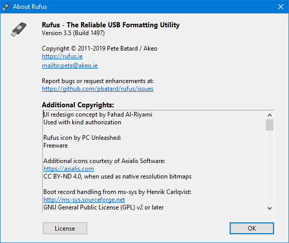Click the OK button

tap(252, 228)
